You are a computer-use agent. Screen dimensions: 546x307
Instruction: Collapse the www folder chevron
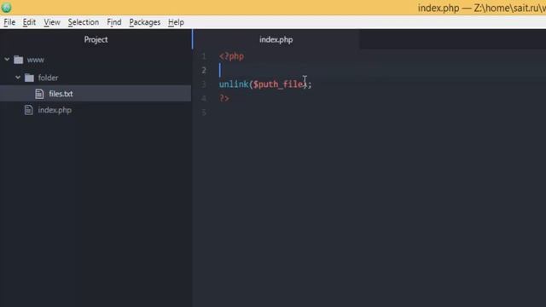point(7,60)
